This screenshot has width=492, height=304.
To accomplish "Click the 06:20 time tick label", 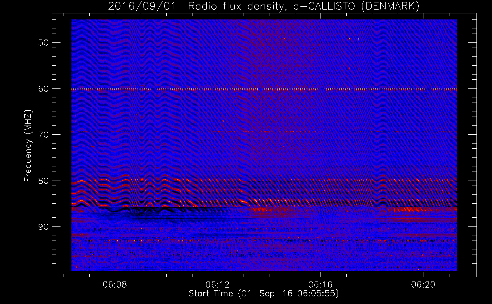I will 423,285.
